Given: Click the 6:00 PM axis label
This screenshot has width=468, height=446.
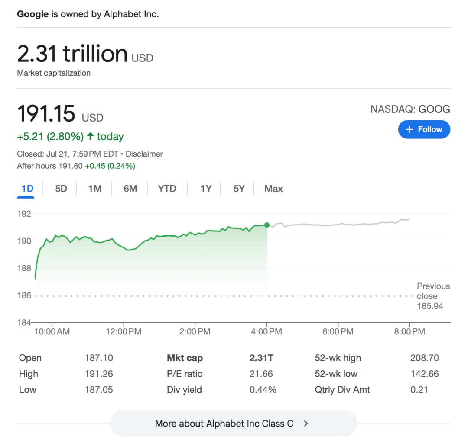Looking at the screenshot, I should [x=338, y=331].
